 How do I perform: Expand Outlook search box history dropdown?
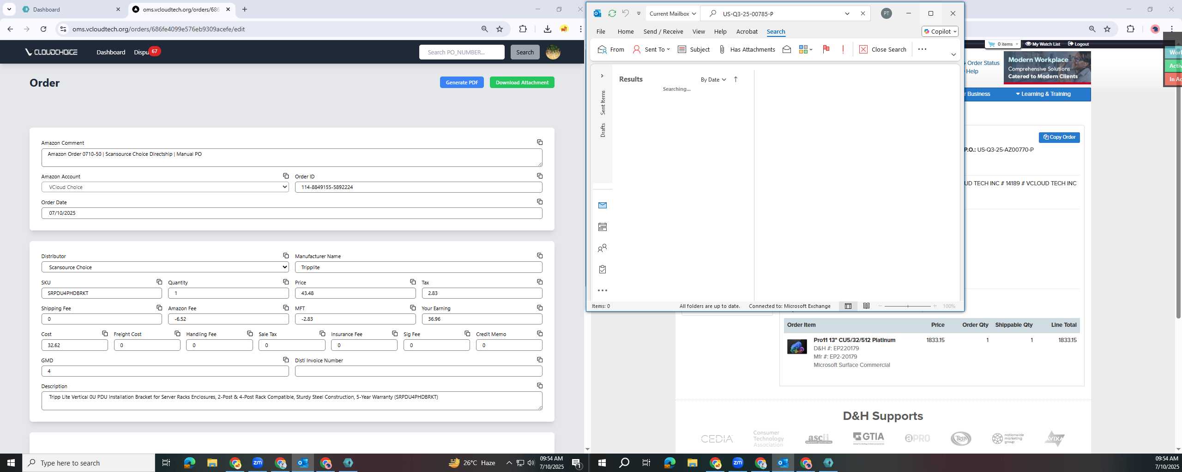tap(847, 13)
